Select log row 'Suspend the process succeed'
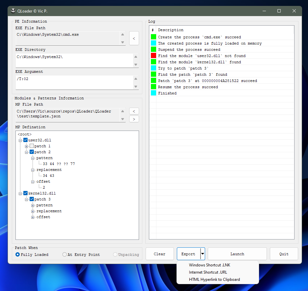The height and width of the screenshot is (291, 308). (222, 50)
